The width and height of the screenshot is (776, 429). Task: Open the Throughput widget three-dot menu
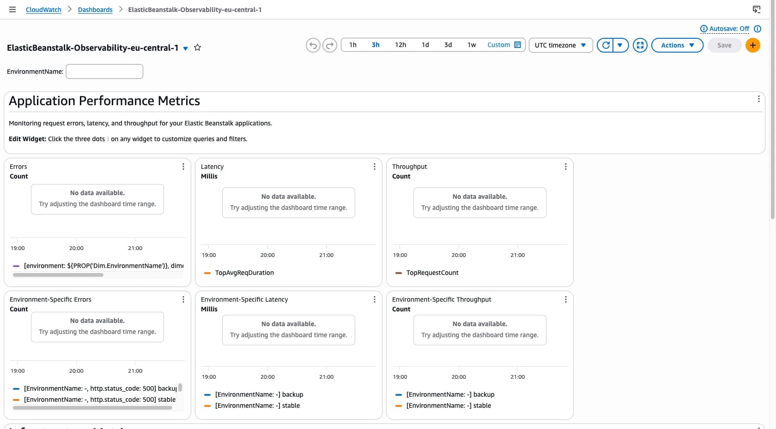(x=566, y=167)
